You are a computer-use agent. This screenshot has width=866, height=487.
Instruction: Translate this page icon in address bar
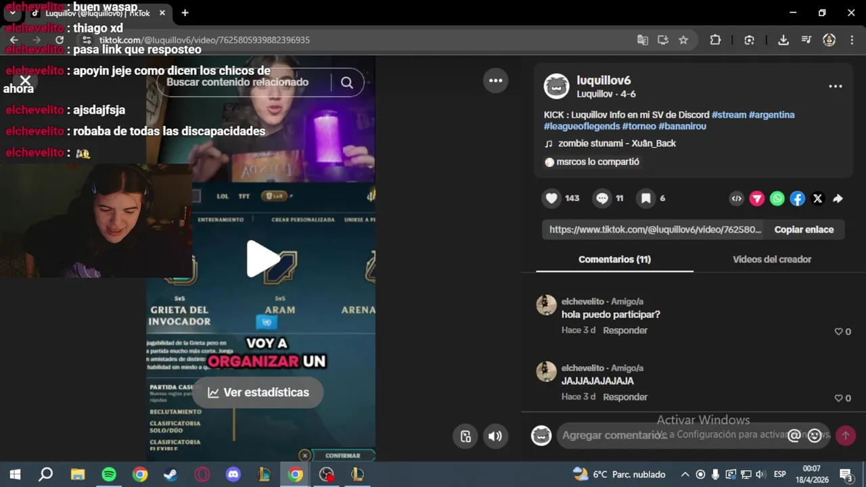[x=643, y=40]
